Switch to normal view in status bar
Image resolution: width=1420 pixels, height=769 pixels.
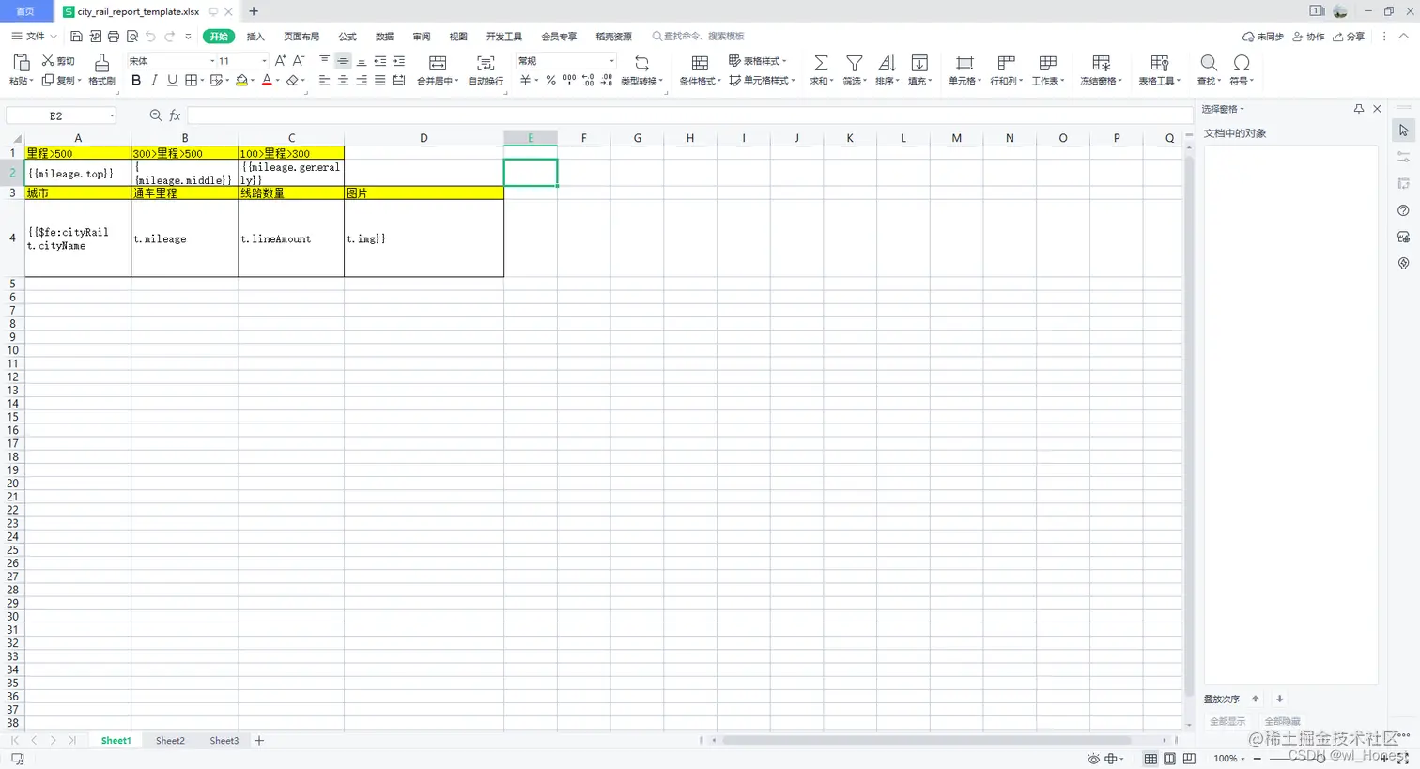(x=1150, y=759)
